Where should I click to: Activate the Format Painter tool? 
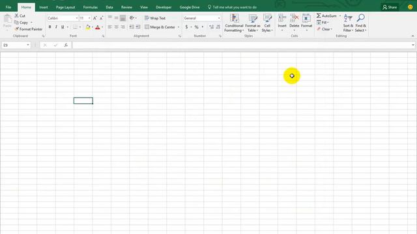(x=29, y=29)
